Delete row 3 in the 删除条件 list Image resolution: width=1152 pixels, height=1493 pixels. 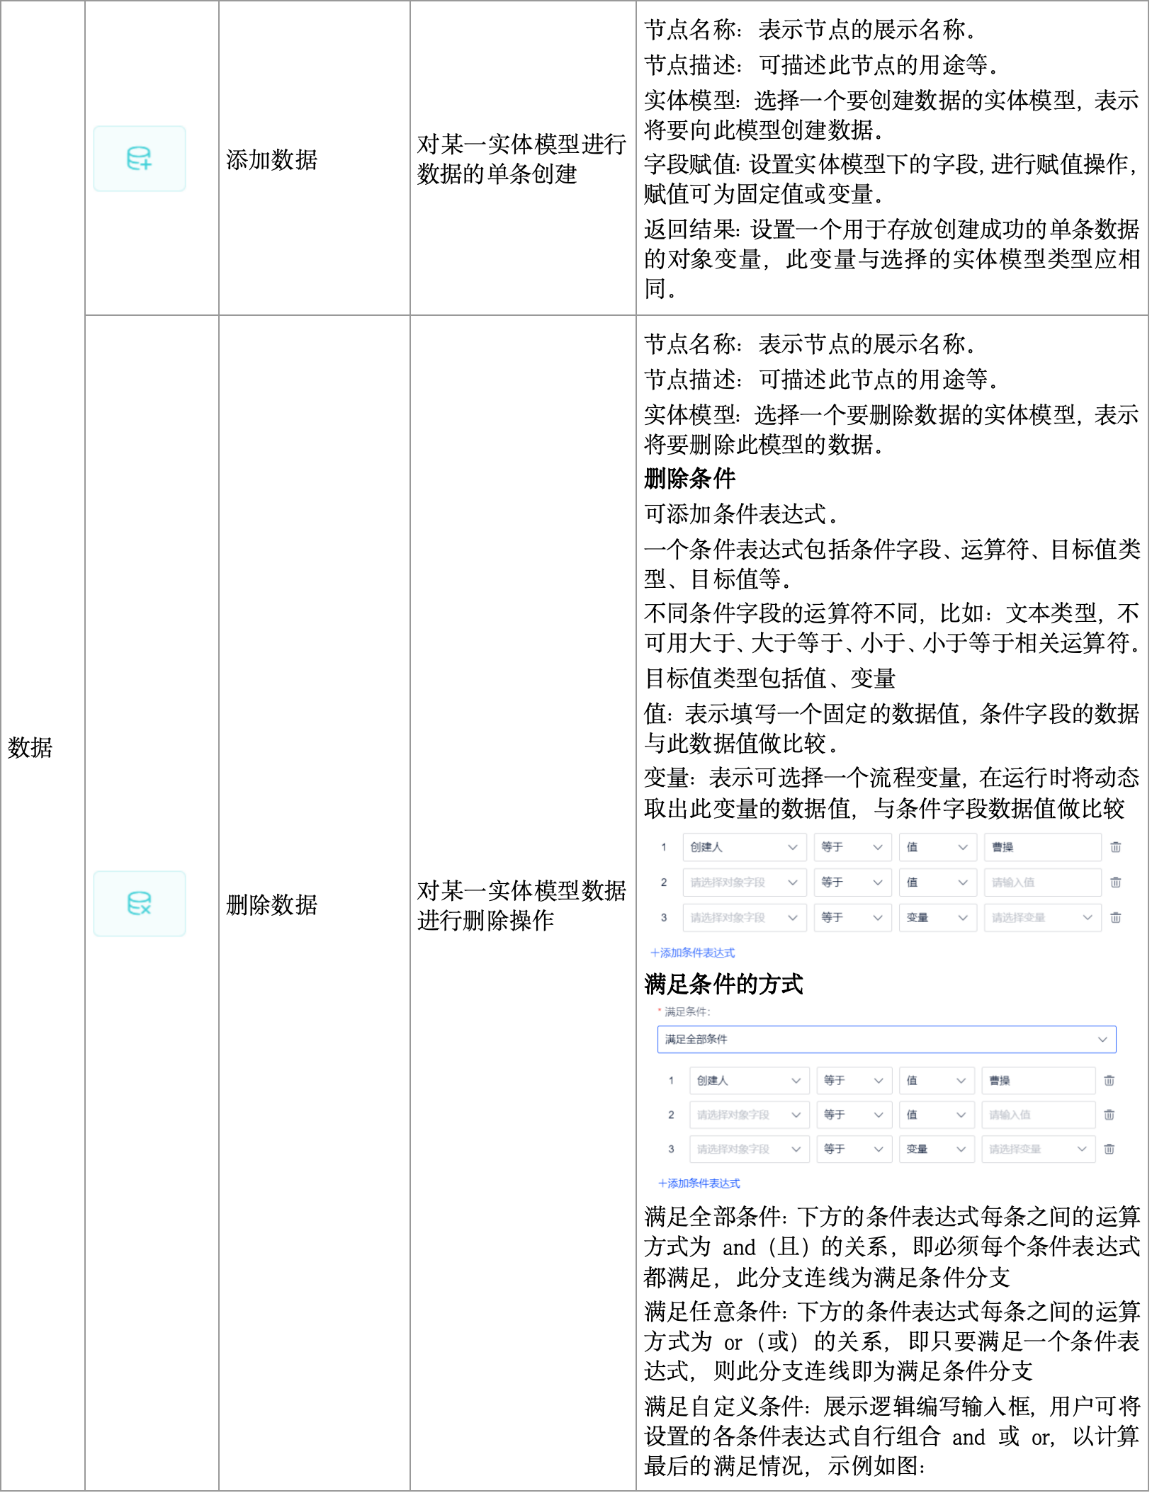(1116, 918)
